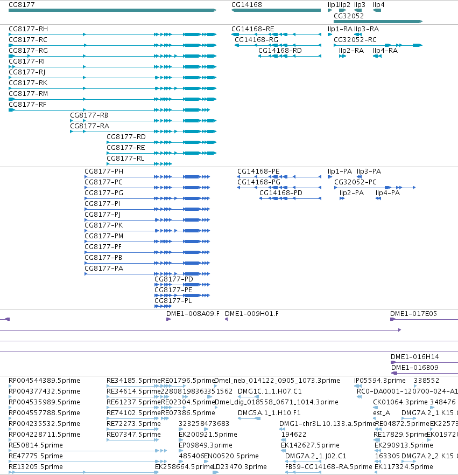Click EST RE47775.5prime

[36, 456]
